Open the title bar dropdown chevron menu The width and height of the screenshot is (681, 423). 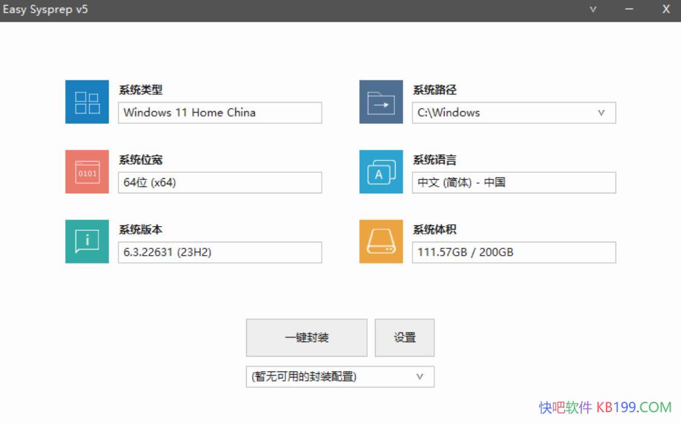pos(593,10)
